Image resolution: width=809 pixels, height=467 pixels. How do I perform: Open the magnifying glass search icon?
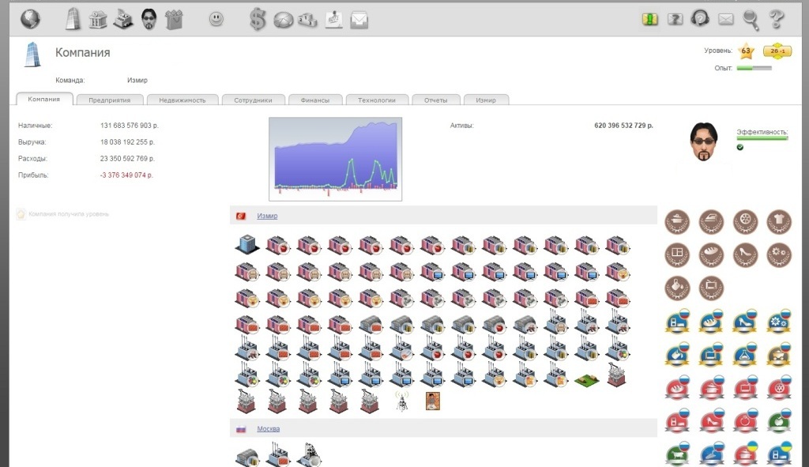click(x=751, y=19)
